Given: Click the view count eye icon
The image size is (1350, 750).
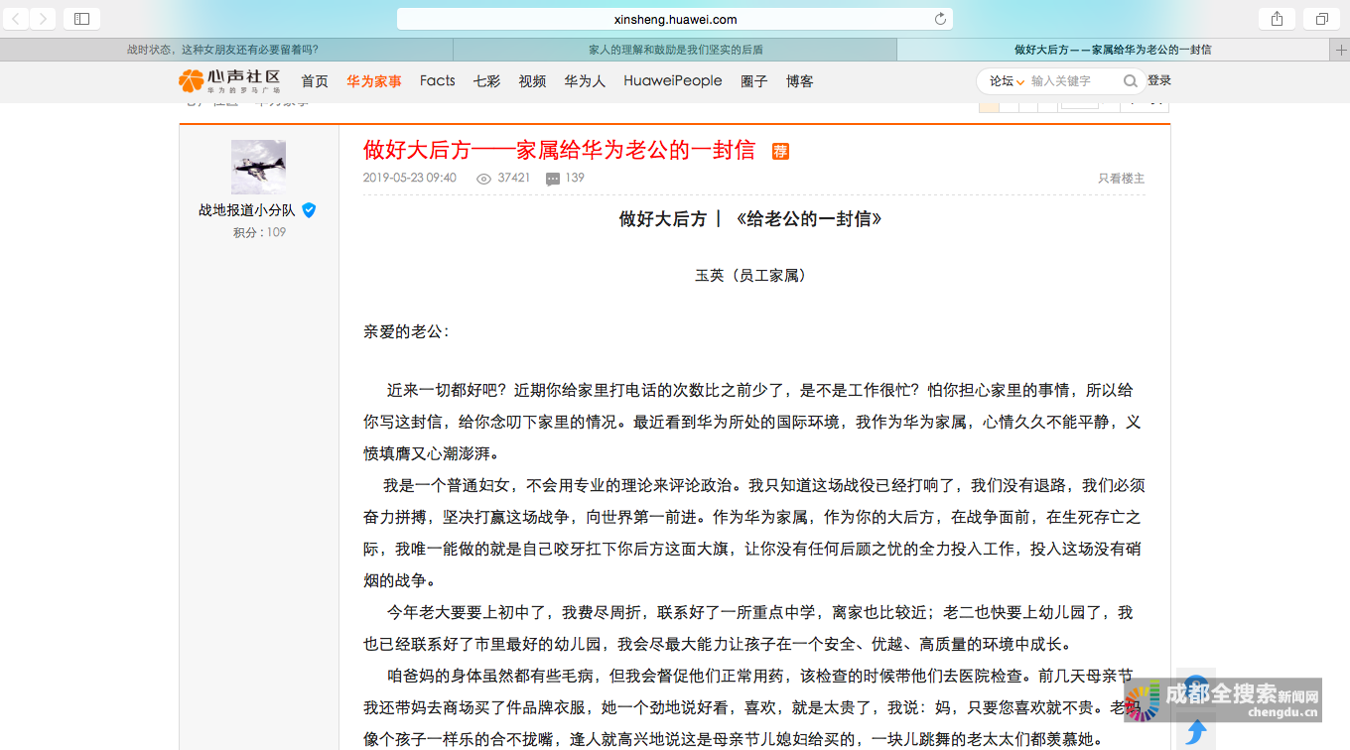Looking at the screenshot, I should coord(484,179).
